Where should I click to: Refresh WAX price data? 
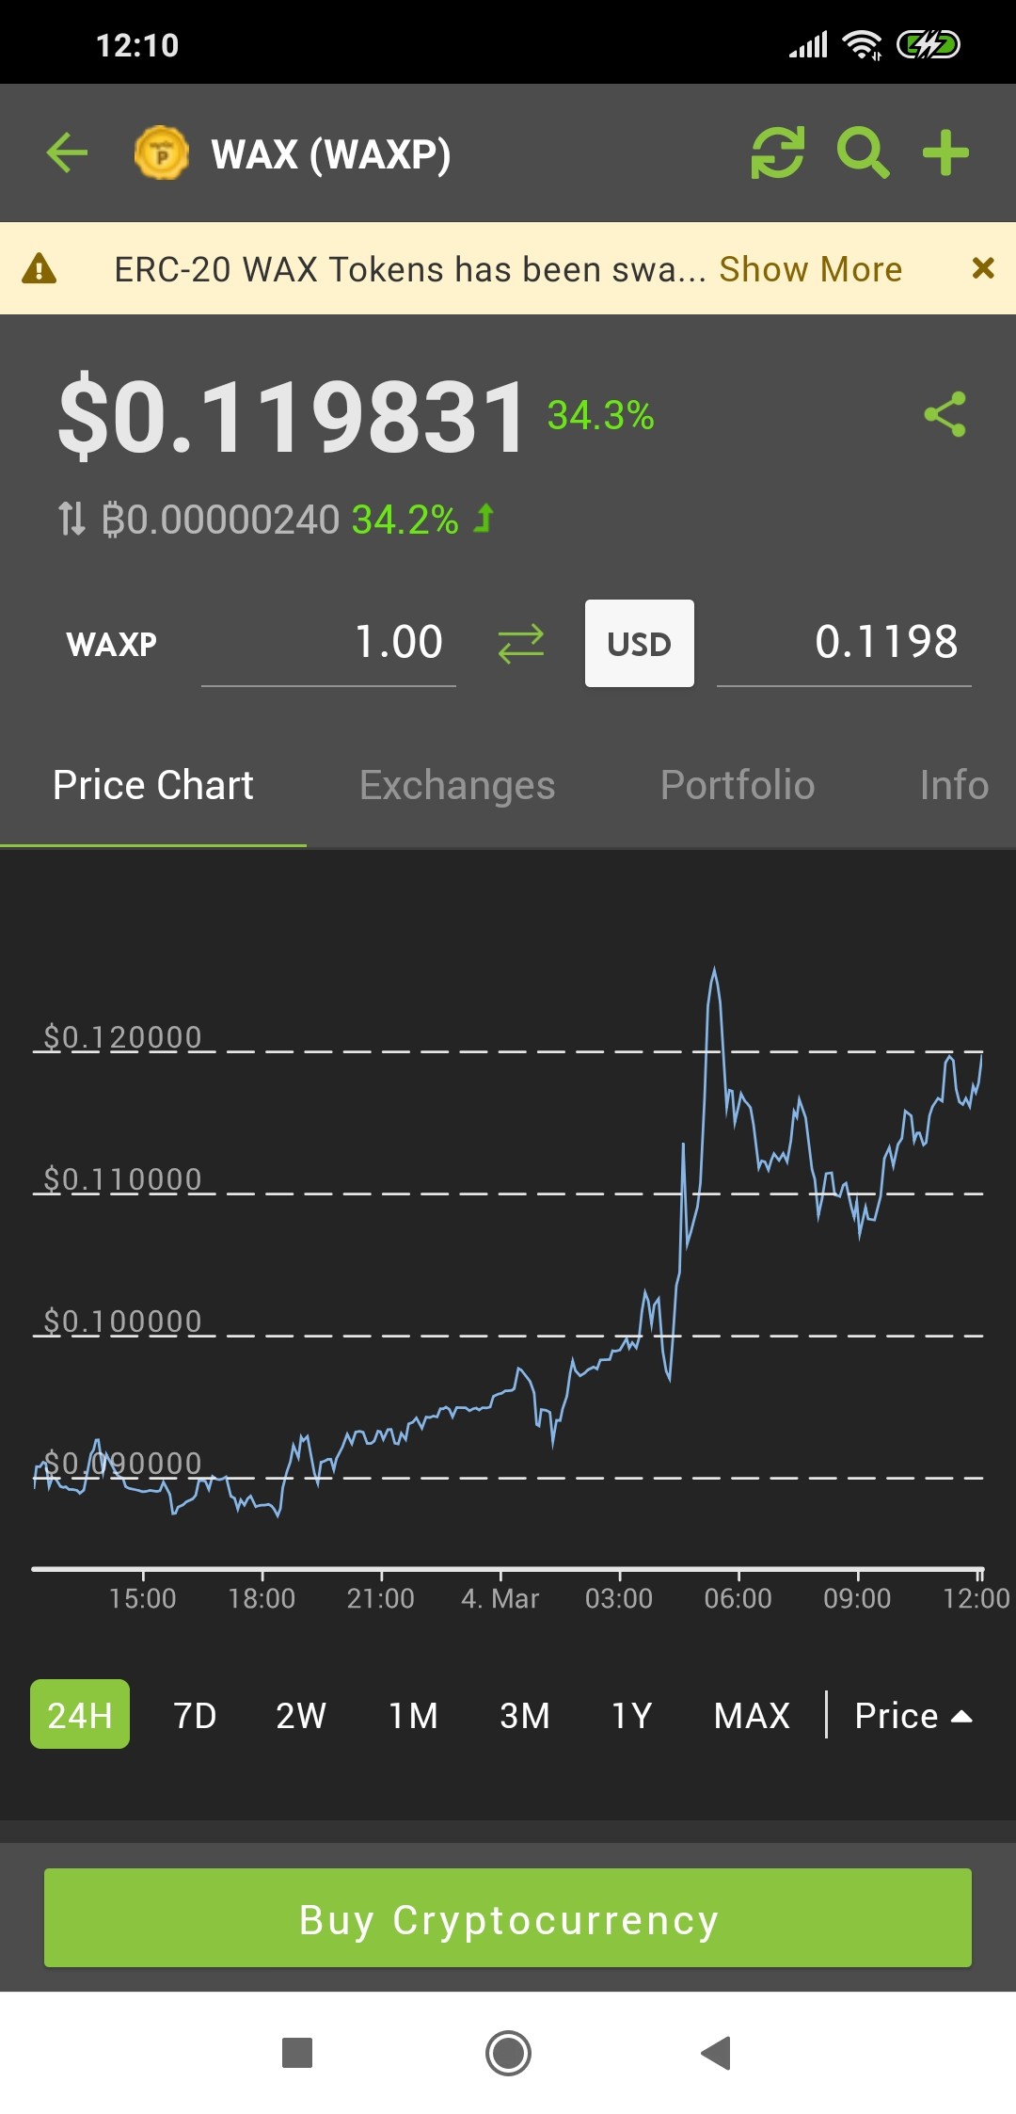777,152
